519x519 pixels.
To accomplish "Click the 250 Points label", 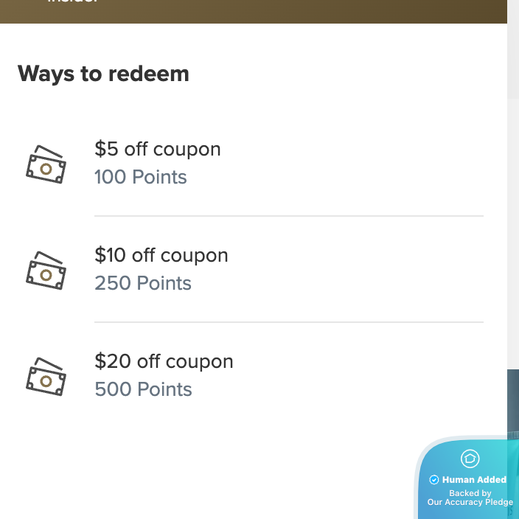I will (143, 284).
